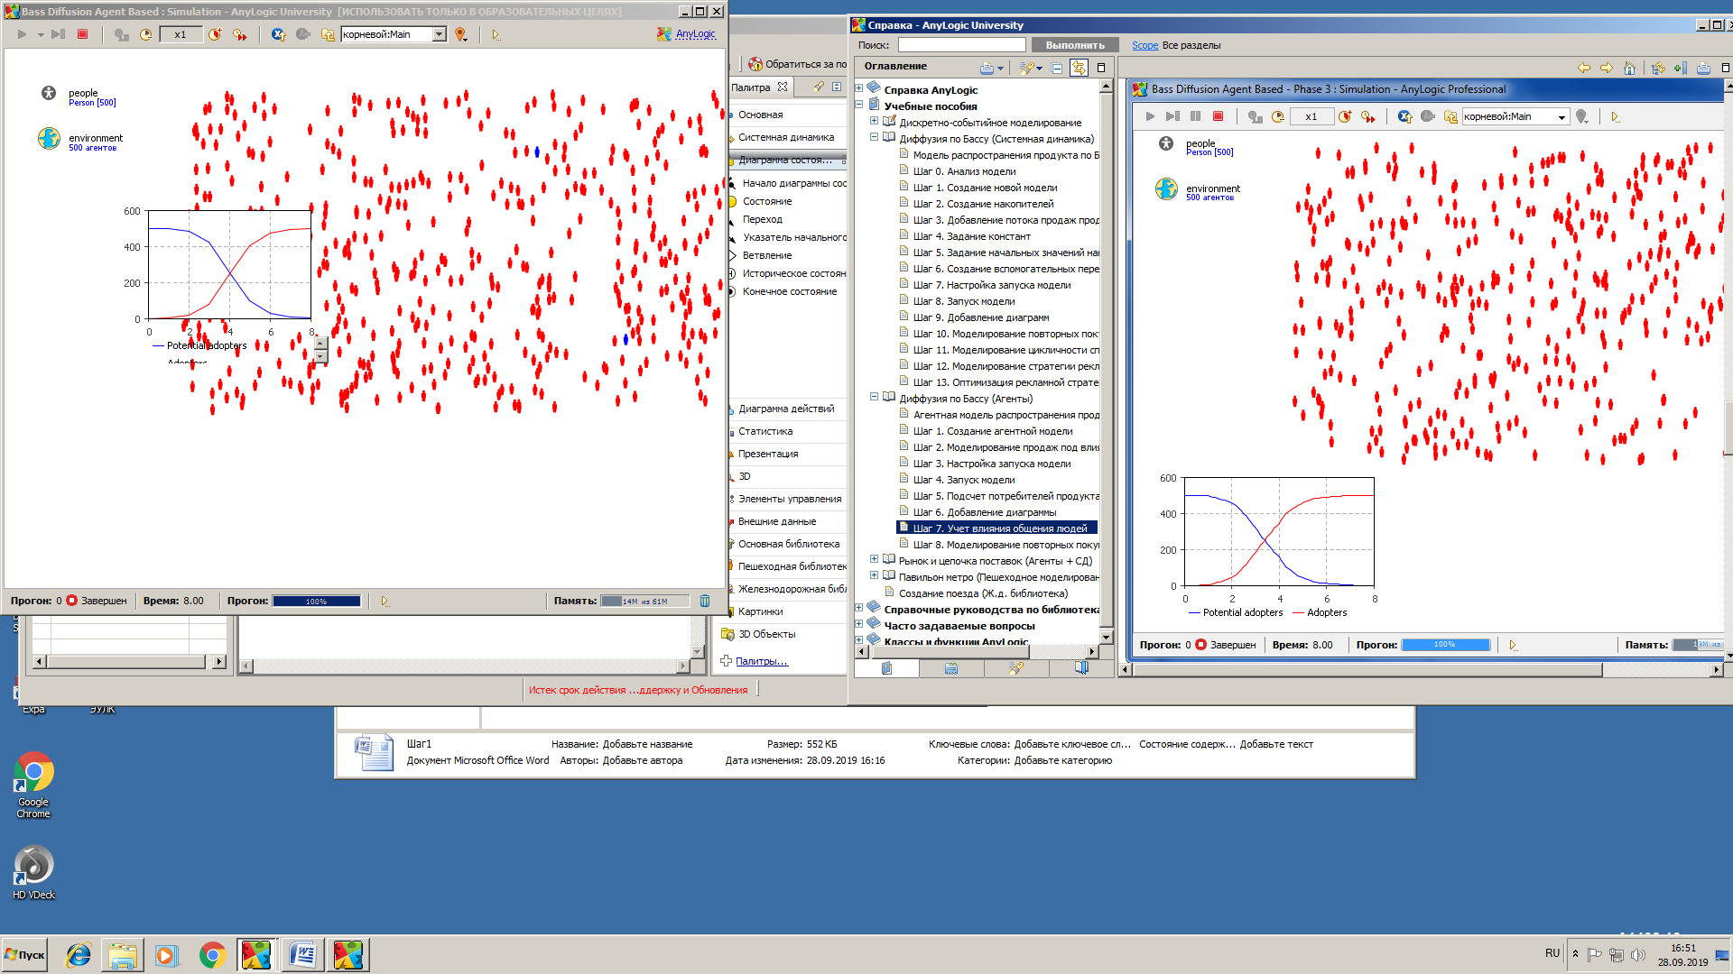This screenshot has height=974, width=1733.
Task: Expand the Справка AnyLogic tree node
Action: [x=859, y=88]
